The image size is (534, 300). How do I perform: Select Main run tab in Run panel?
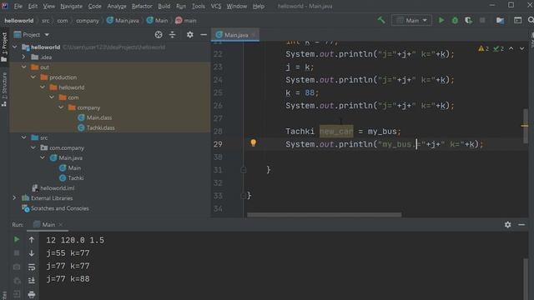click(x=48, y=224)
